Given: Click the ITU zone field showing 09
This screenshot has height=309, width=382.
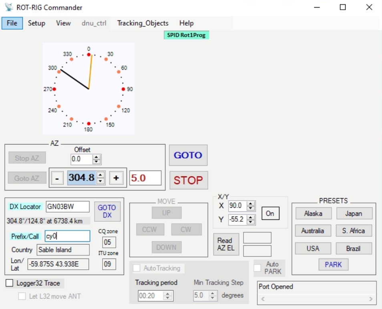Looking at the screenshot, I should click(x=109, y=264).
